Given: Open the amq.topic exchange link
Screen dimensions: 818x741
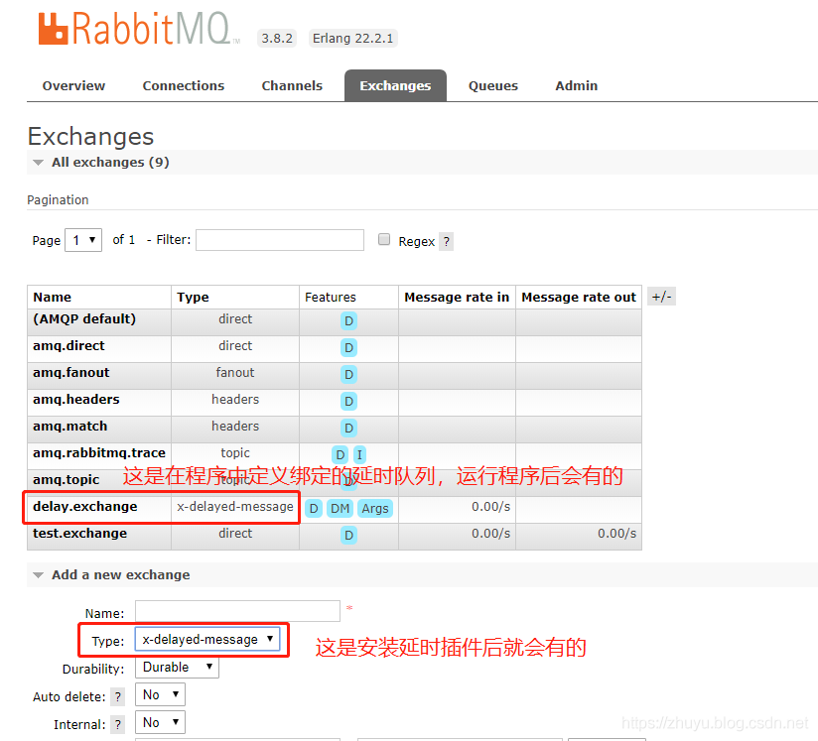Looking at the screenshot, I should 67,480.
